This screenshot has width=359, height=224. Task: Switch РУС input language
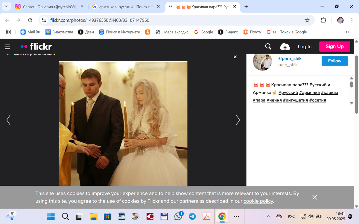(x=291, y=216)
